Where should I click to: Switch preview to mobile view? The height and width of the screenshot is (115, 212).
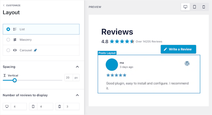(x=204, y=7)
